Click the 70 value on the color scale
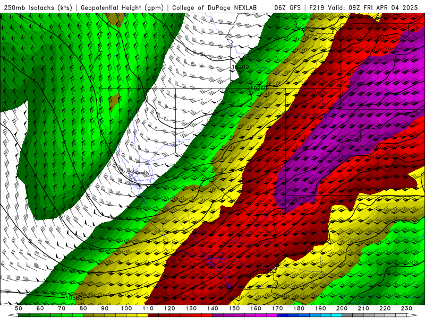 pos(62,308)
